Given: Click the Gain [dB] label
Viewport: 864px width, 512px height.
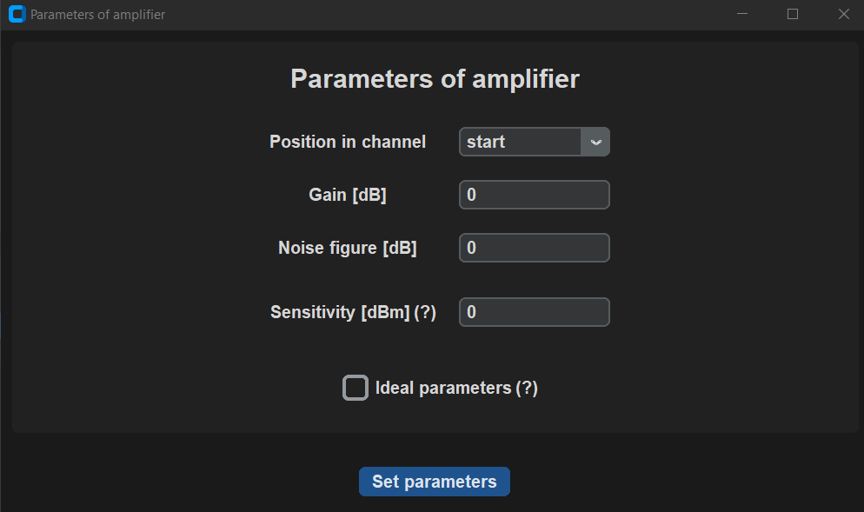Looking at the screenshot, I should point(347,195).
